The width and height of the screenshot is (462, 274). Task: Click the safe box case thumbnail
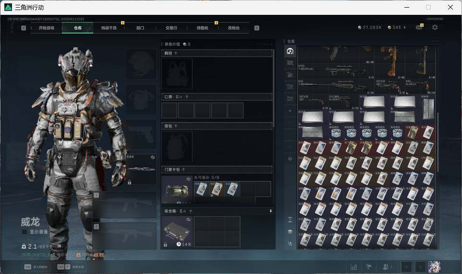177,232
